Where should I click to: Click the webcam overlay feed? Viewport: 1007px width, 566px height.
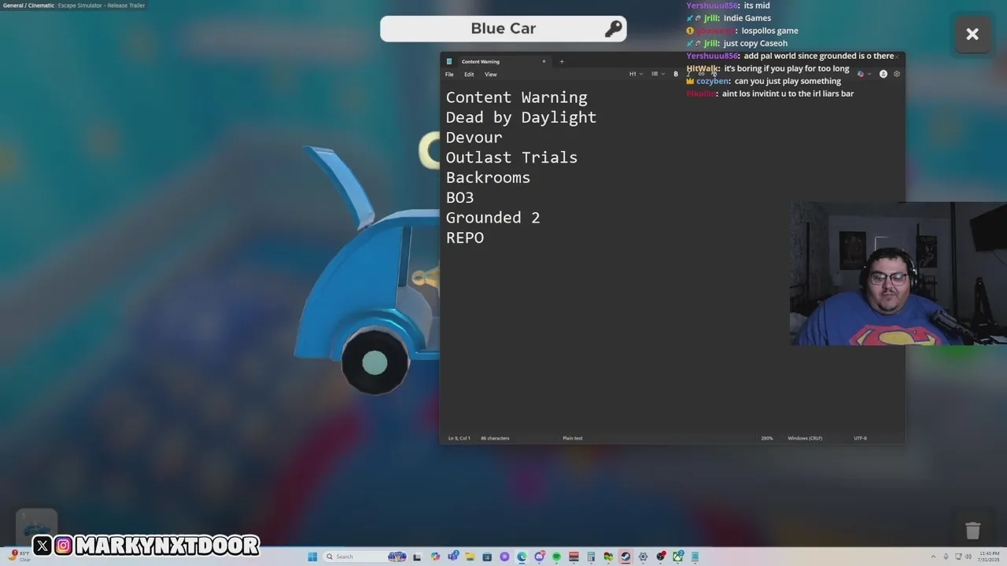click(898, 274)
